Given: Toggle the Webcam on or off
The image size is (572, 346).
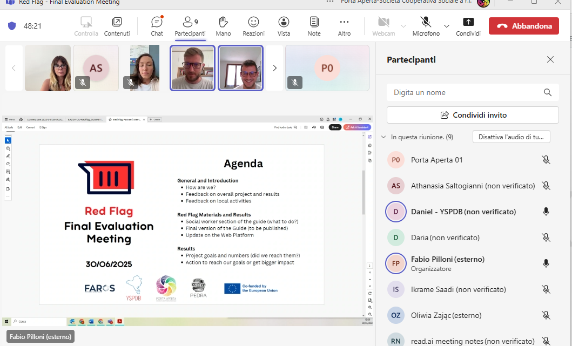Looking at the screenshot, I should pyautogui.click(x=383, y=26).
